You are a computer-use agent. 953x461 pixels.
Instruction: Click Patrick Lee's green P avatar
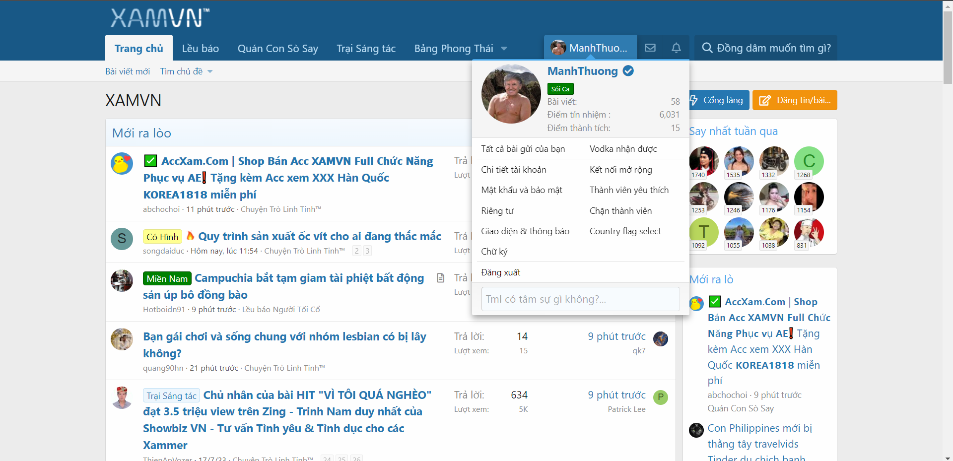point(660,397)
